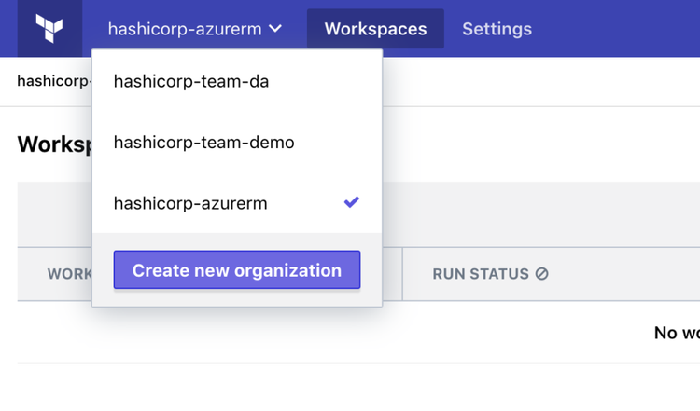Sort by the RUN STATUS column header
This screenshot has width=700, height=411.
(481, 274)
